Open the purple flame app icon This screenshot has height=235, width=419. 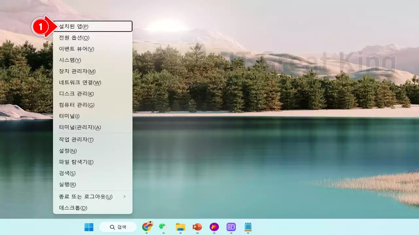(x=214, y=227)
